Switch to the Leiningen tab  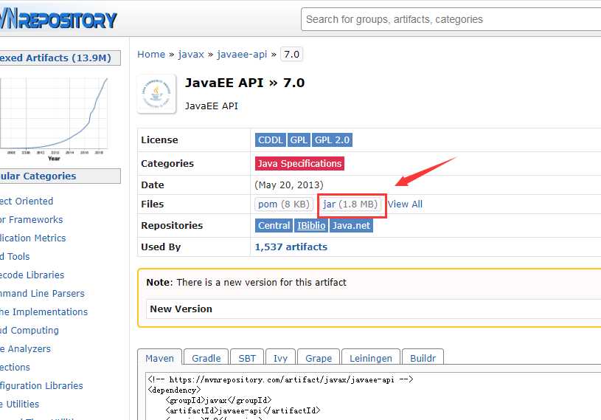tap(371, 357)
